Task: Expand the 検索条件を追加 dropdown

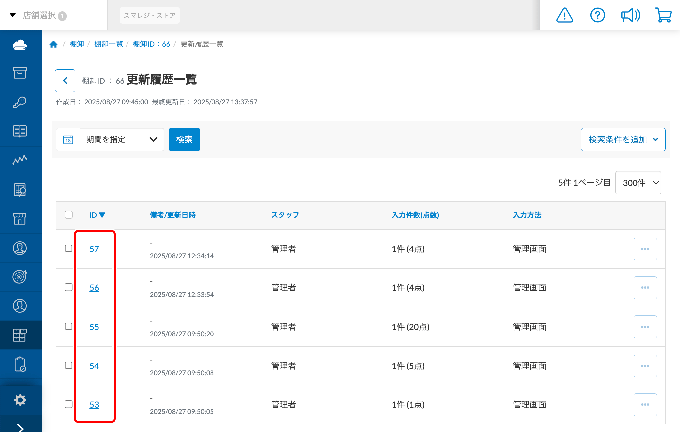Action: (x=623, y=140)
